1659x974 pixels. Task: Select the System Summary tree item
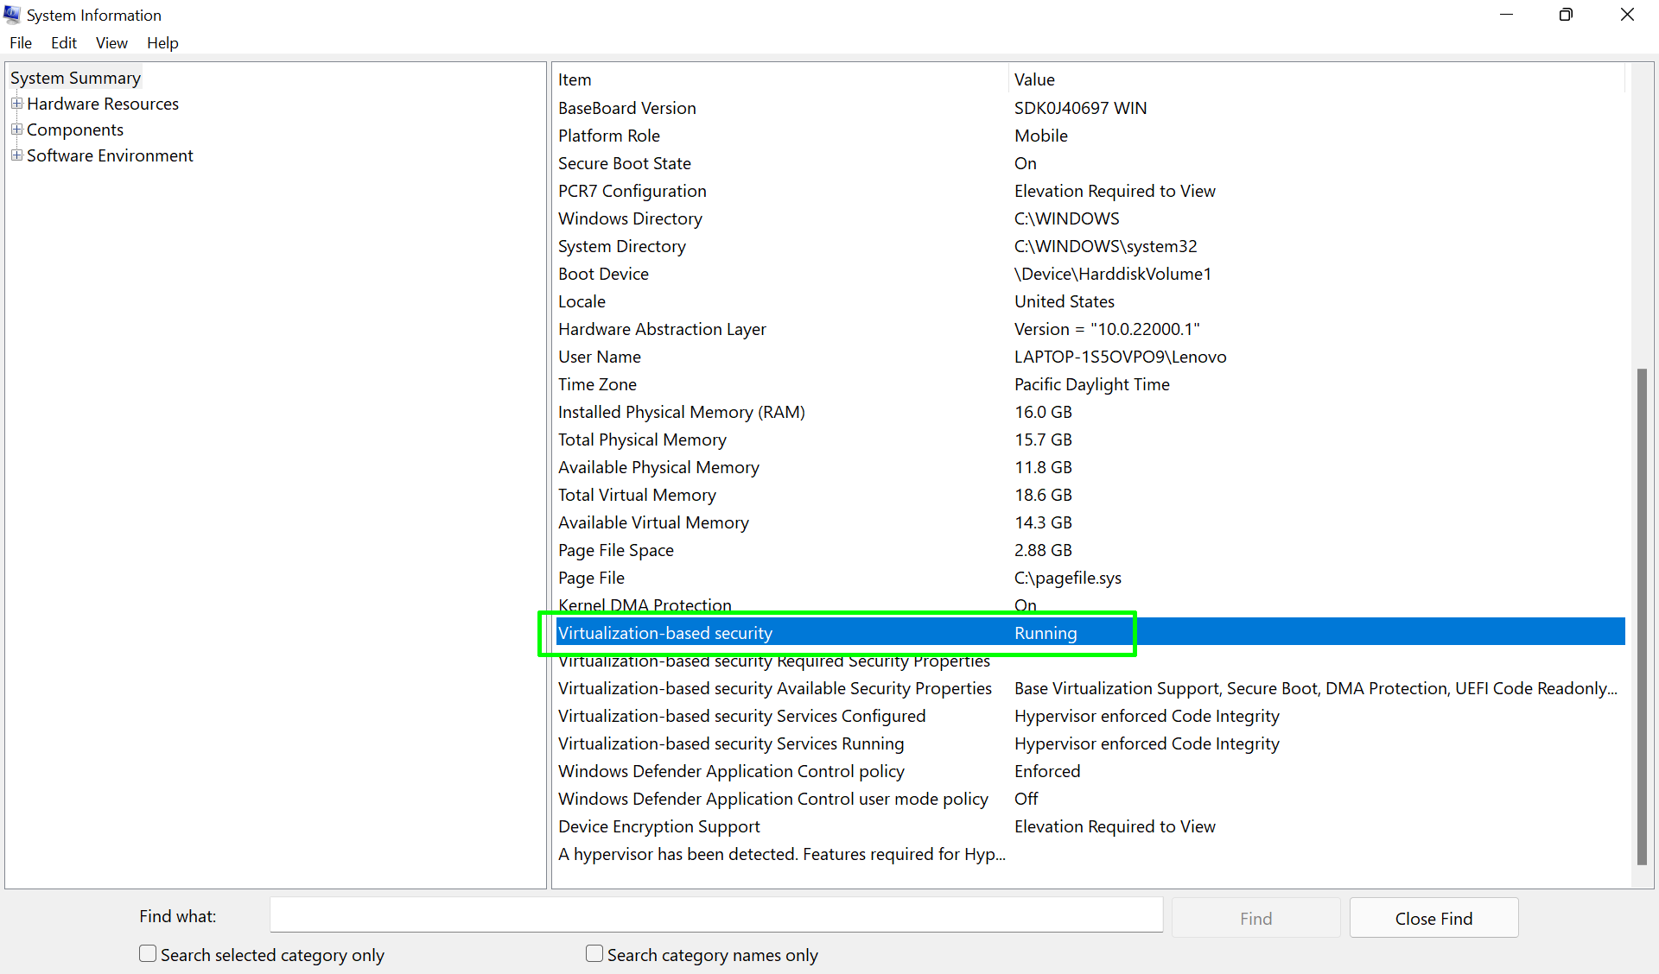pyautogui.click(x=75, y=78)
